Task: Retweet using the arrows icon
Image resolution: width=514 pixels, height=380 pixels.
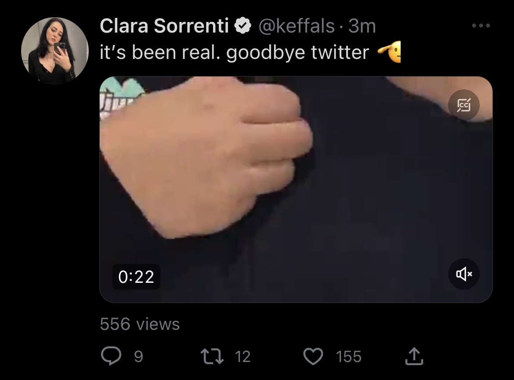Action: pyautogui.click(x=212, y=356)
